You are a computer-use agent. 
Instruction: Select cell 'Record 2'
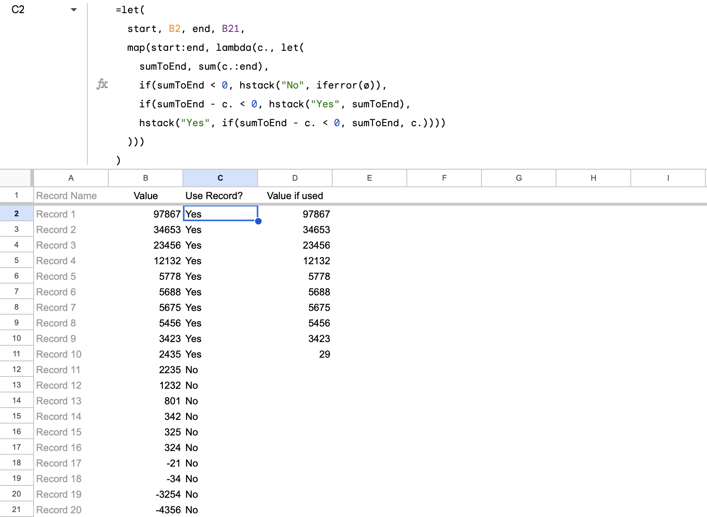(x=71, y=229)
